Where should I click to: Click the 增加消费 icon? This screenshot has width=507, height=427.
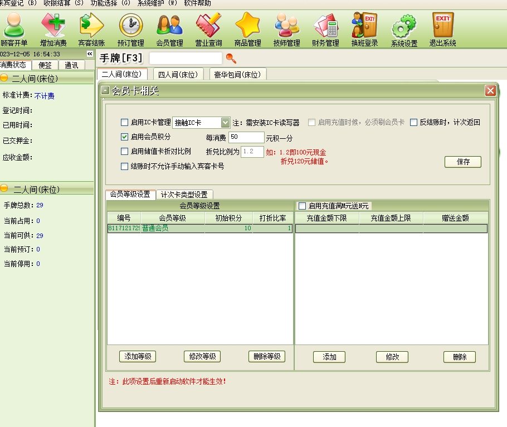(53, 26)
